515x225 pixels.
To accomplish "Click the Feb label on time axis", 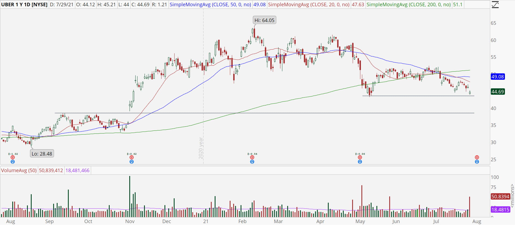I will click(x=242, y=221).
